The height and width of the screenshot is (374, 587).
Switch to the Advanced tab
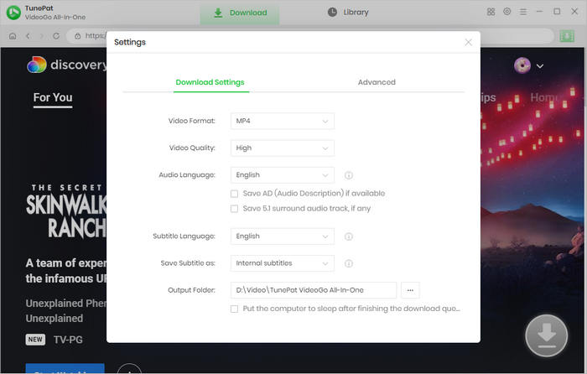(x=377, y=82)
